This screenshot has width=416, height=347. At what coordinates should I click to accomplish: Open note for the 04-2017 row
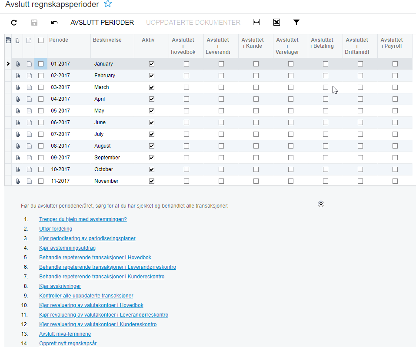(29, 99)
